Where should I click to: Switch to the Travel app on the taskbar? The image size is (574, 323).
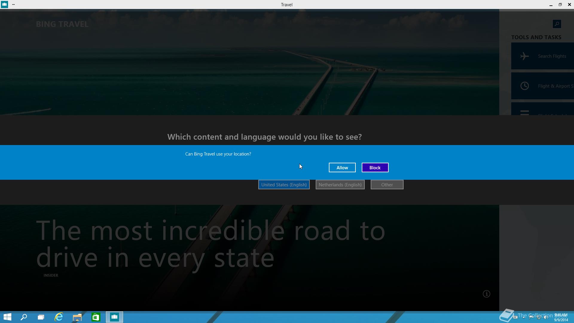[x=114, y=317]
